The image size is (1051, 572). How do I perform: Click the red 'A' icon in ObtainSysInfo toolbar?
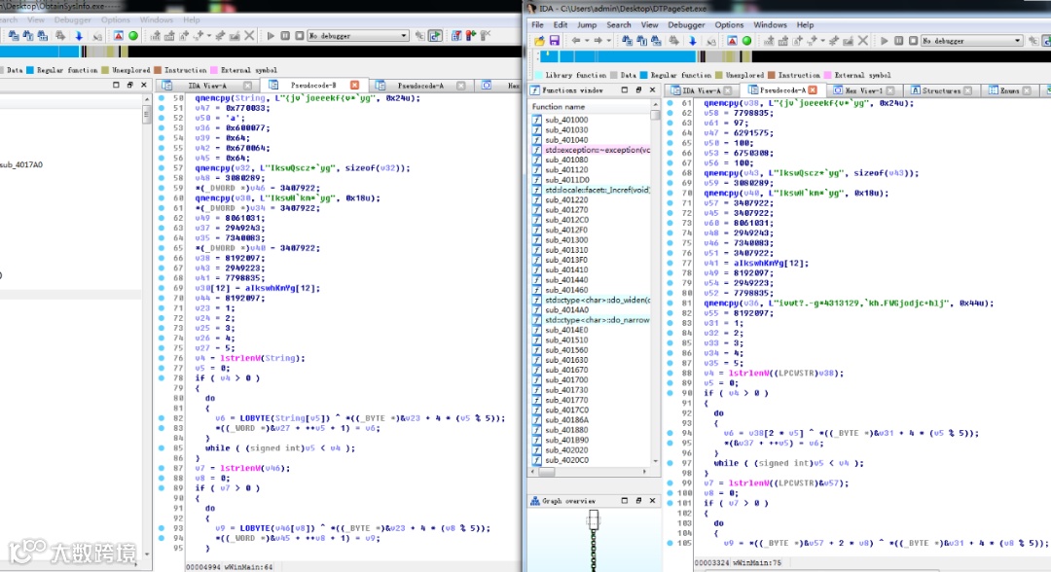pos(118,35)
